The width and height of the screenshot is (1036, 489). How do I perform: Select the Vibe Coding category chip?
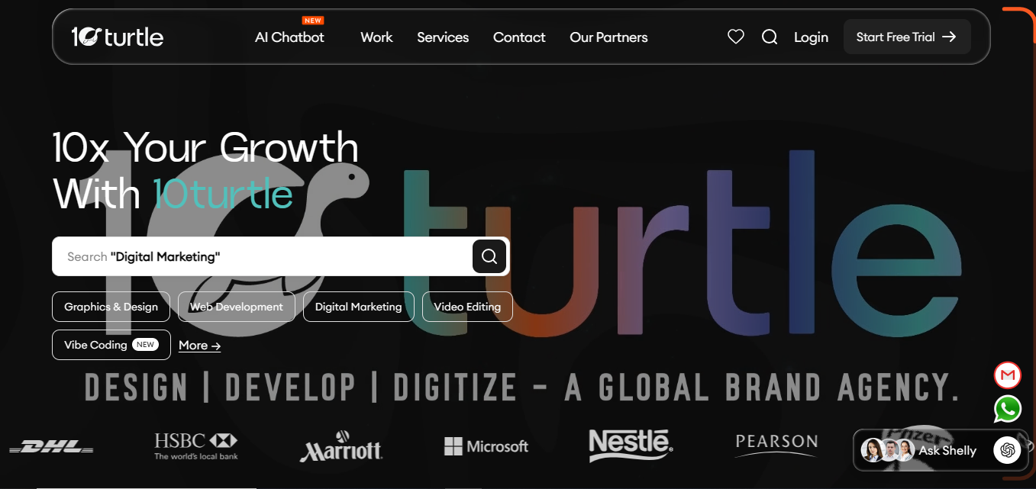click(111, 345)
